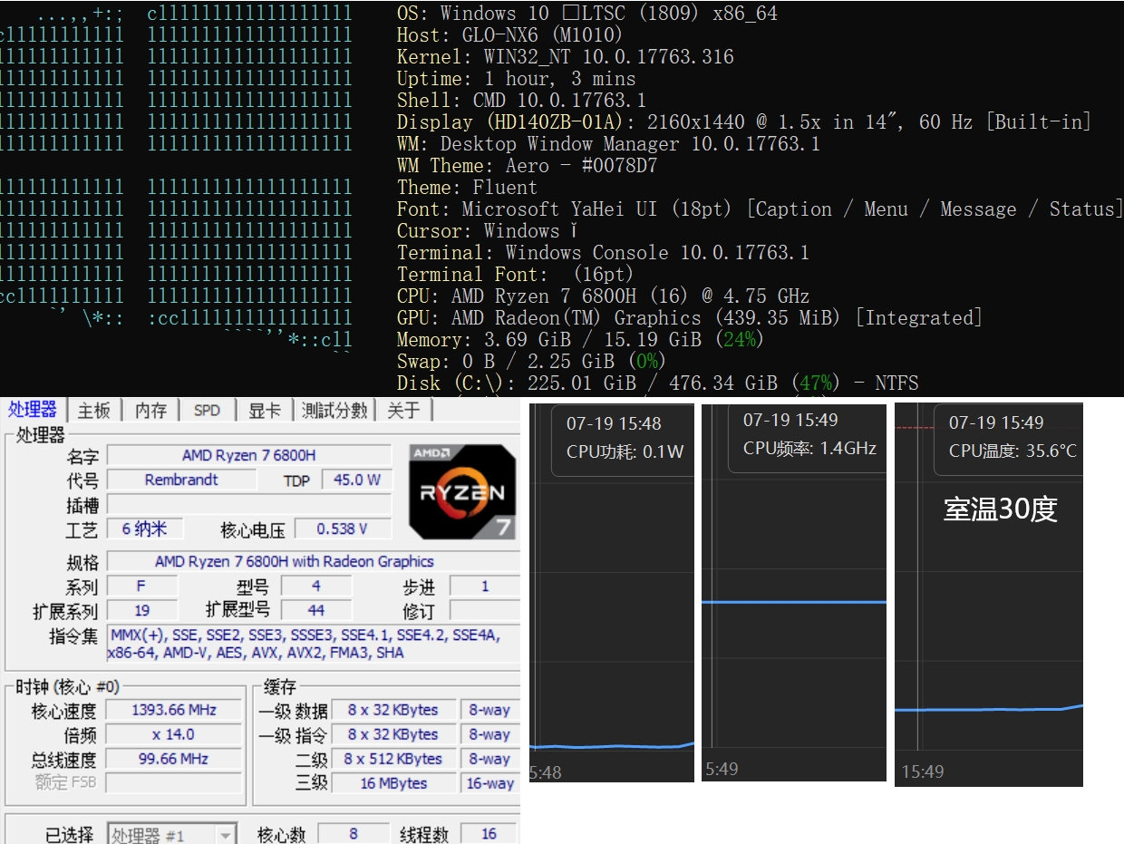Screen dimensions: 1124x844
Task: Click the Disk (C:\) usage line
Action: tap(657, 383)
